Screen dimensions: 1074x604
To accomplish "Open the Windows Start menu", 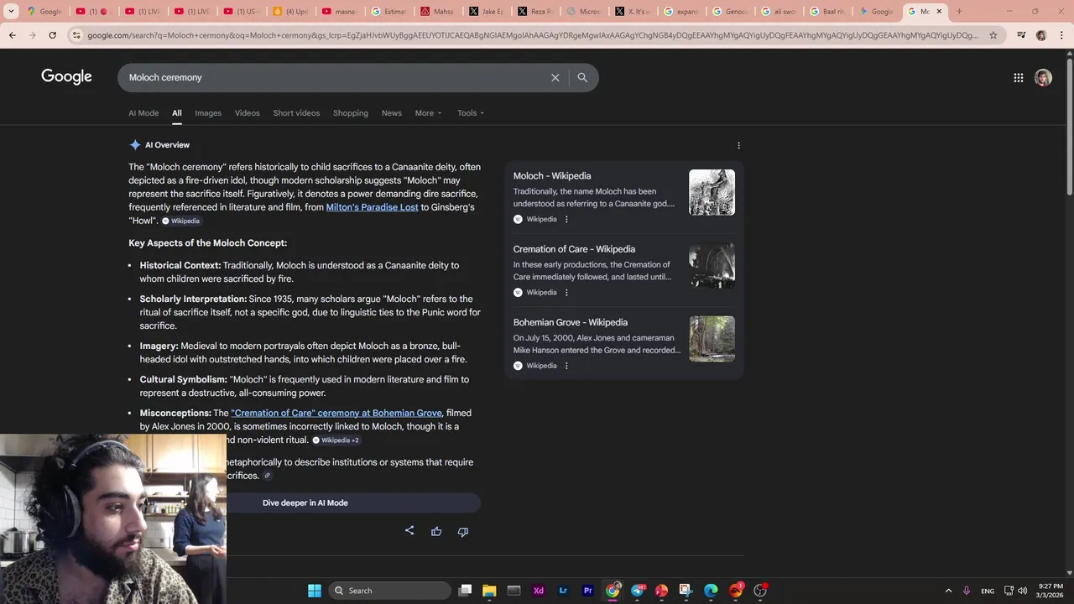I will 315,591.
